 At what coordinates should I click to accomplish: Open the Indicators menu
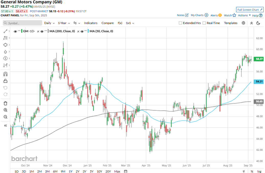[91, 23]
